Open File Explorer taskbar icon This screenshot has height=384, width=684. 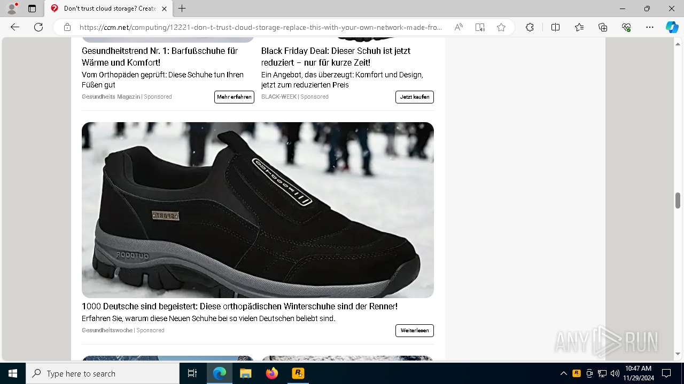(246, 373)
